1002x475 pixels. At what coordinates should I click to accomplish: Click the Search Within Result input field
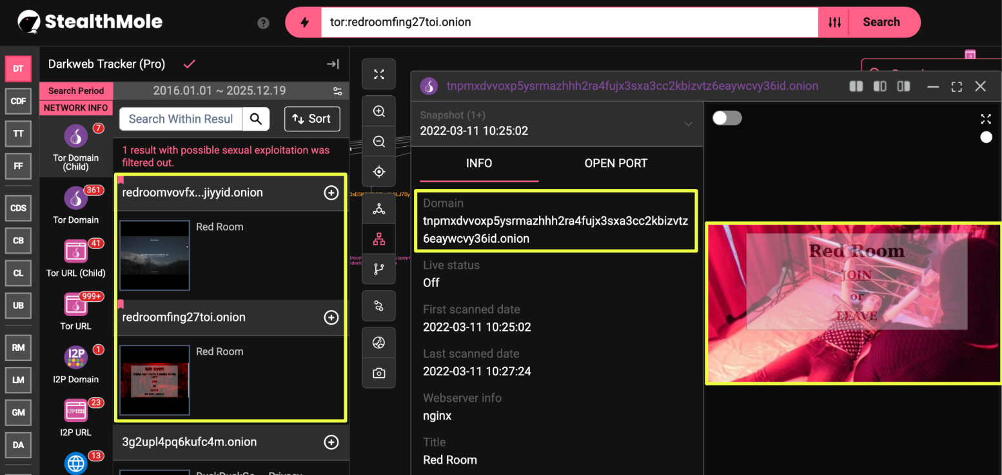(x=181, y=119)
